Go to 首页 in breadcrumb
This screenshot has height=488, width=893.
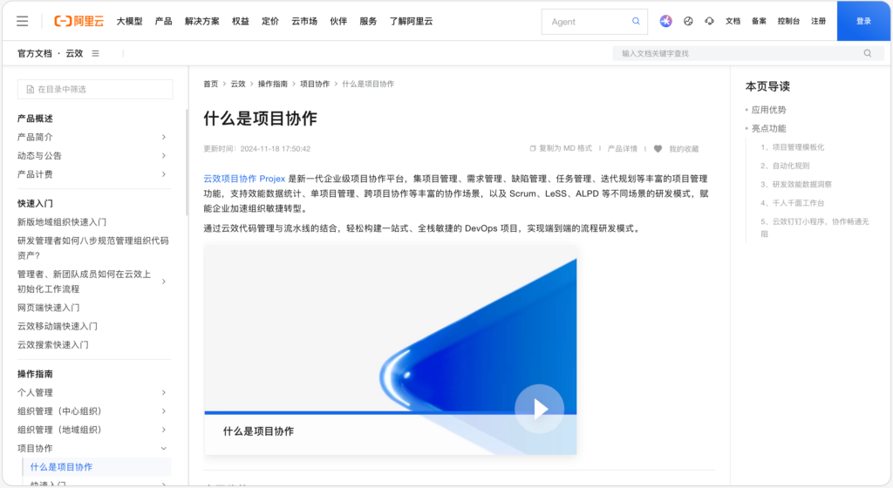tap(211, 85)
